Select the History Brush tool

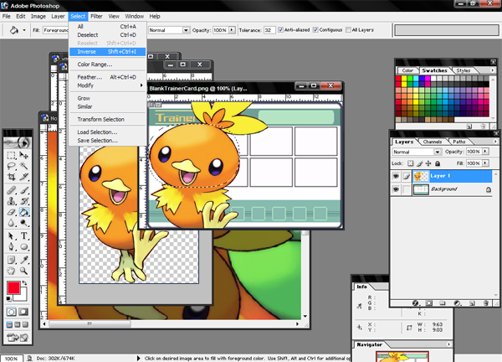(23, 201)
